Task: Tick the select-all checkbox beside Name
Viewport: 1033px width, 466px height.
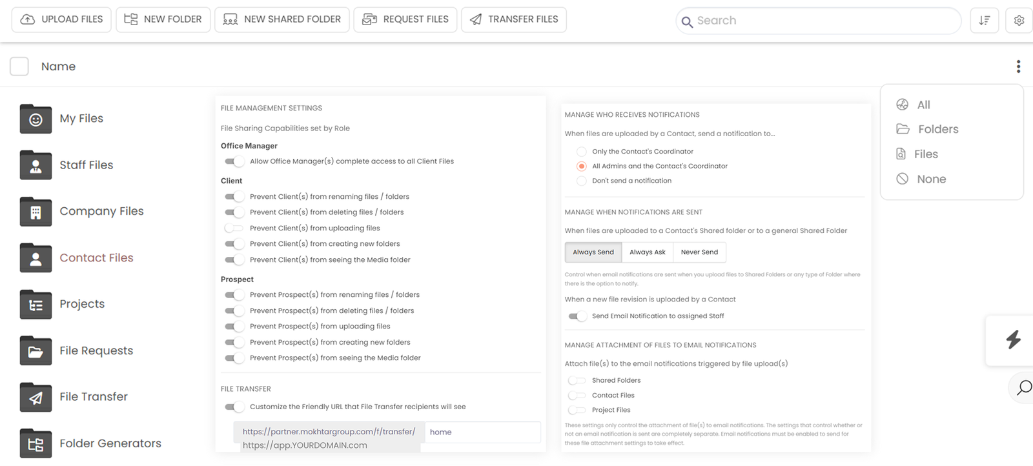Action: (19, 66)
